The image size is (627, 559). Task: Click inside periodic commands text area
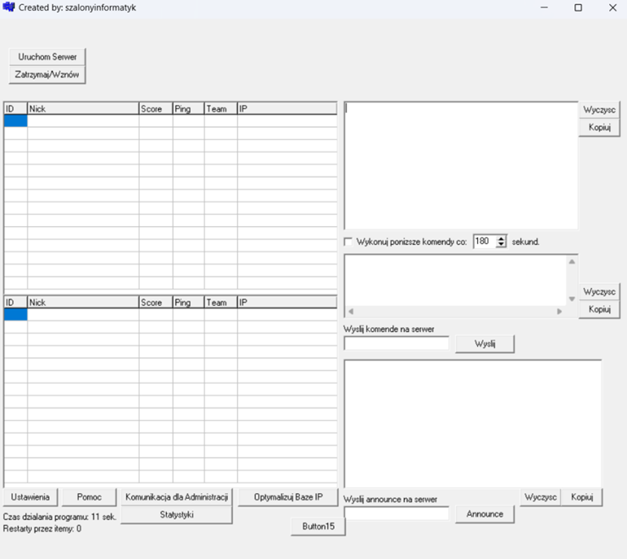point(455,280)
